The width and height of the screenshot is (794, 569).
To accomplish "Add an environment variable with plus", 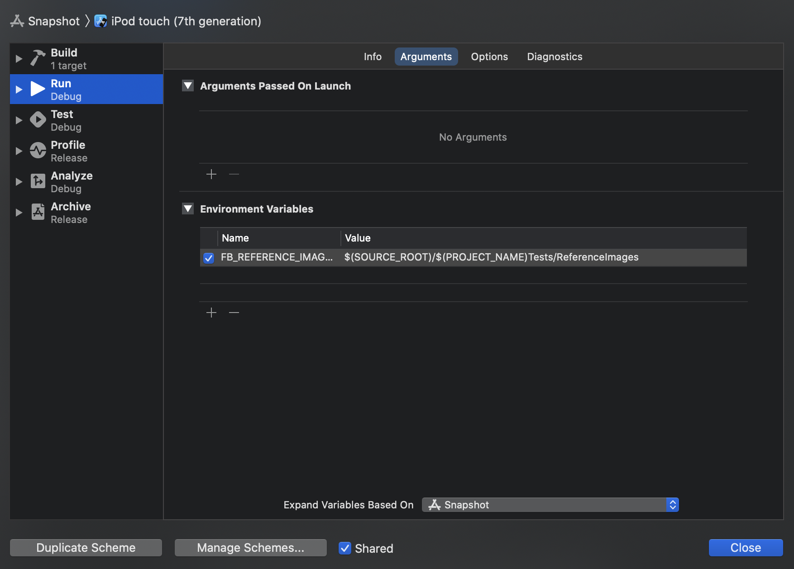I will click(211, 313).
